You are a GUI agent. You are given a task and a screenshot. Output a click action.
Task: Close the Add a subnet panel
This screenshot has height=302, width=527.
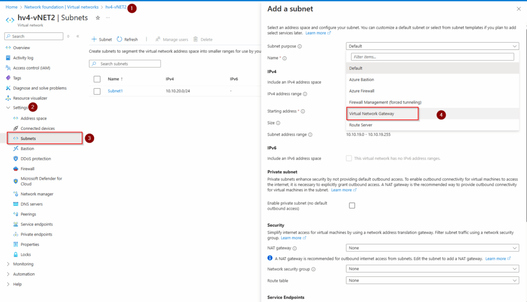[x=519, y=9]
